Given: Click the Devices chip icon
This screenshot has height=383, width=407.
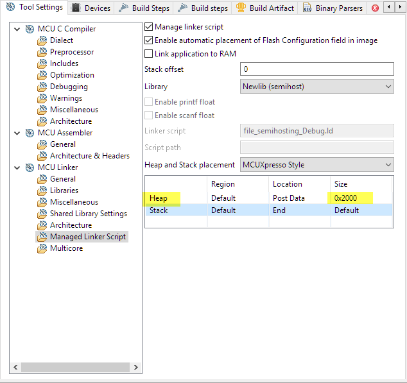Looking at the screenshot, I should [76, 8].
